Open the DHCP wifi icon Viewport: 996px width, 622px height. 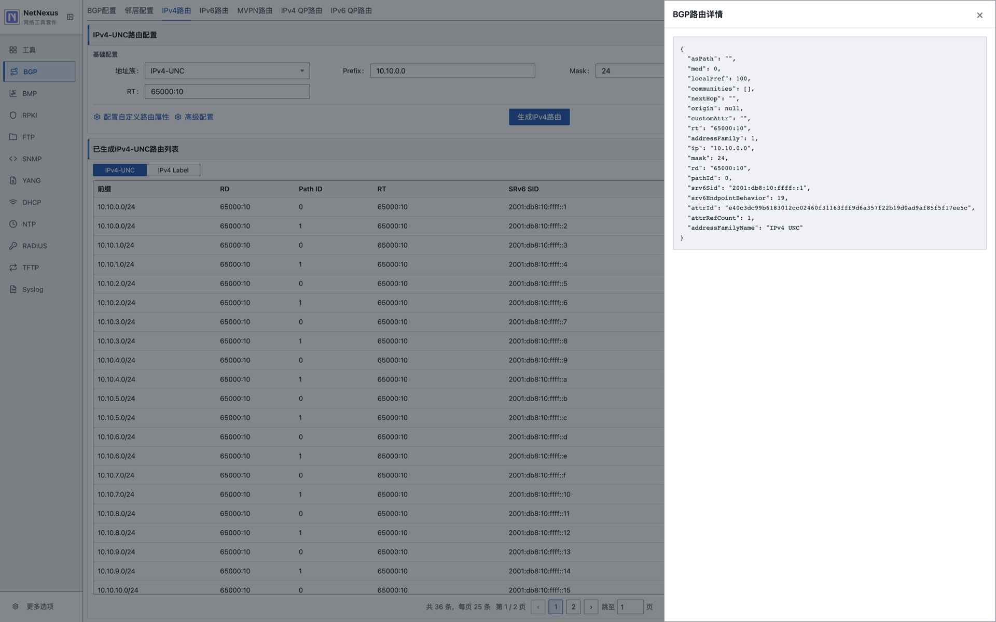click(x=13, y=202)
